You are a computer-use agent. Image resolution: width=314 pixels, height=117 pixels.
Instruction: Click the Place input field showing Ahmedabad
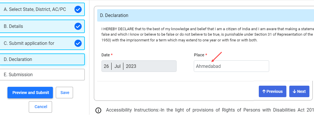click(231, 66)
